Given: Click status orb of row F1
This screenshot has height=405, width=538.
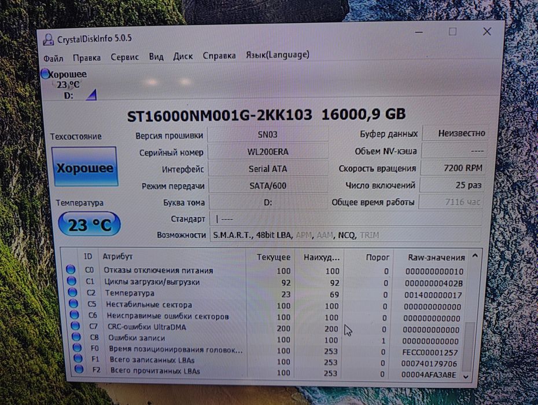Looking at the screenshot, I should click(78, 359).
